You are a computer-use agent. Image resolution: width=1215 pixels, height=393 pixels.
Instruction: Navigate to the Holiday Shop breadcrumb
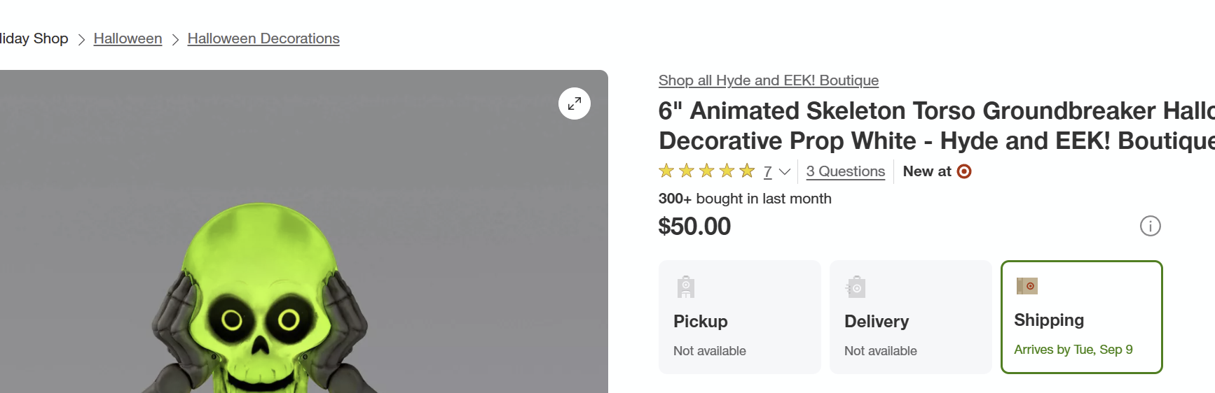pyautogui.click(x=34, y=38)
